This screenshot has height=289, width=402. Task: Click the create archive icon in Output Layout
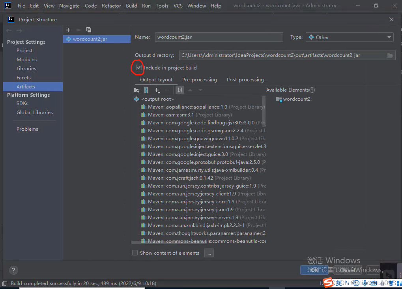pyautogui.click(x=146, y=90)
